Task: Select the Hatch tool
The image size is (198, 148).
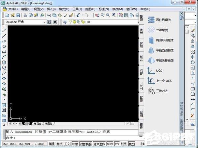Action: click(x=4, y=105)
